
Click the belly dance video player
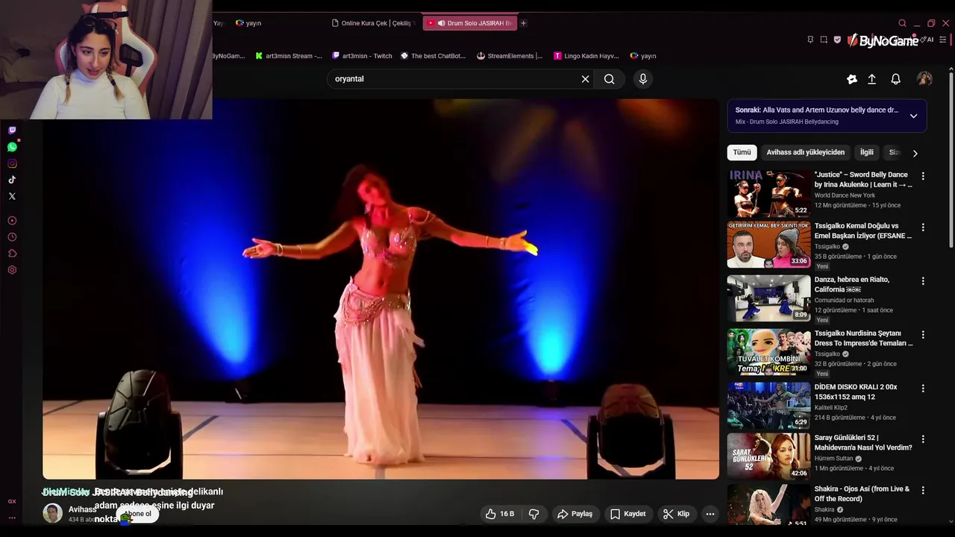[381, 289]
